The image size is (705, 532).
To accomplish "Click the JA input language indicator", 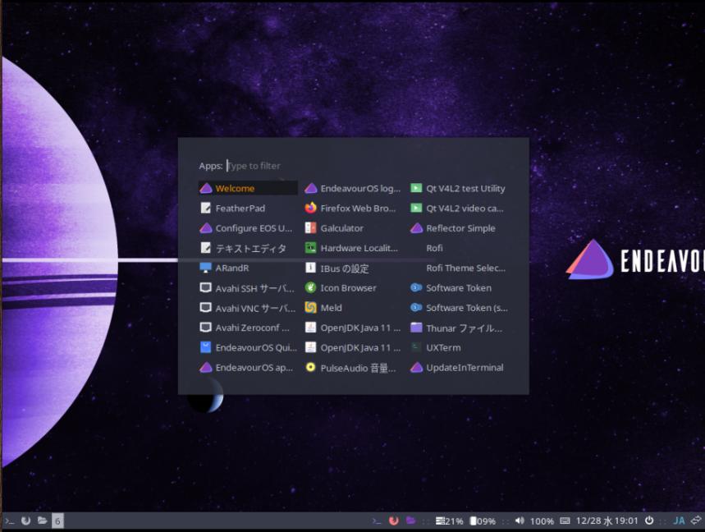I will coord(679,521).
